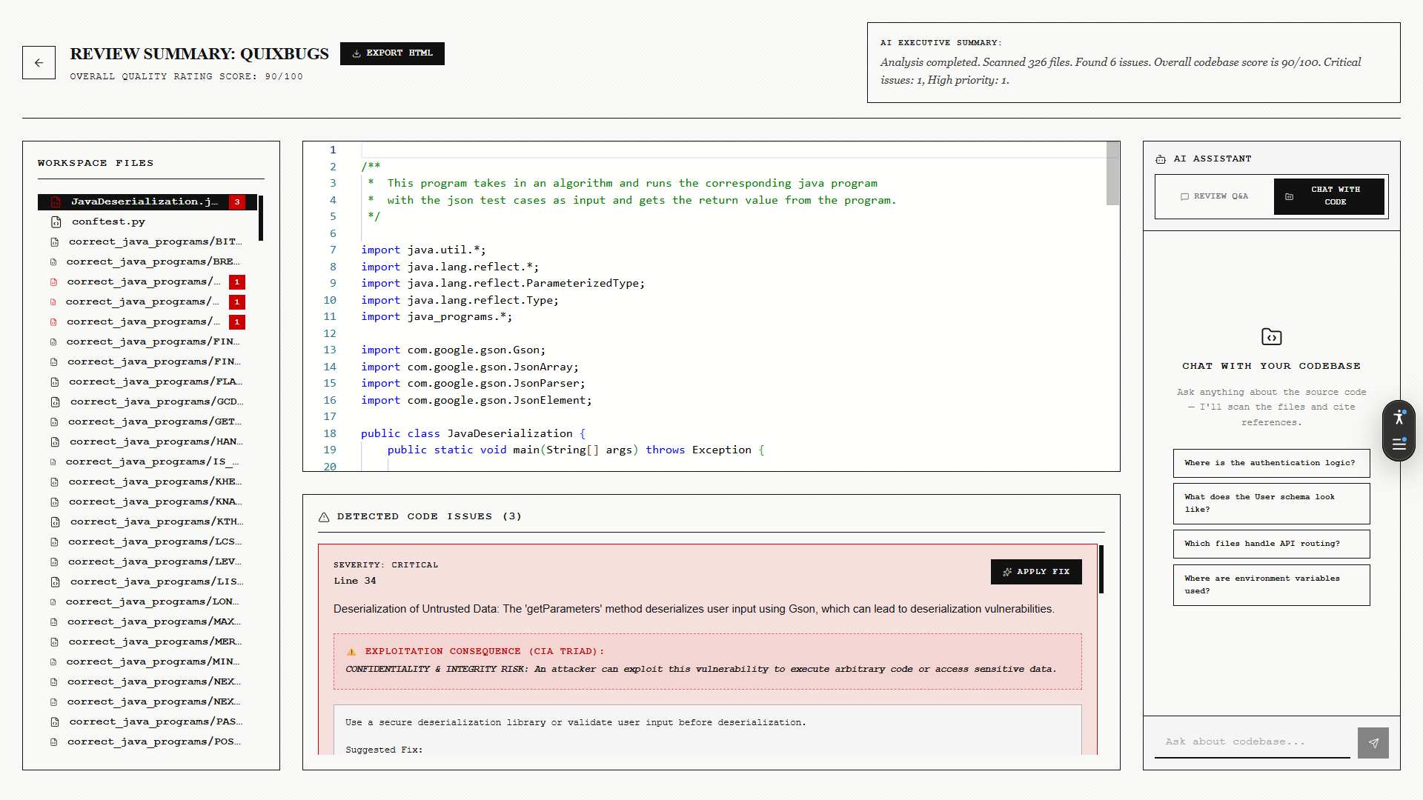
Task: Select correct_java_programs/LIS… in the file list
Action: click(x=147, y=581)
